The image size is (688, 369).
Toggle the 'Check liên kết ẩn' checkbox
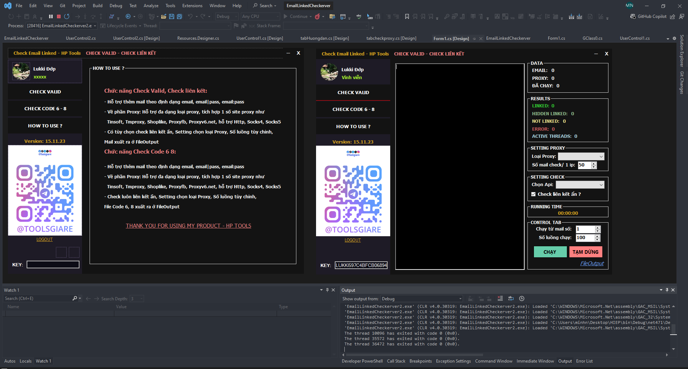pyautogui.click(x=534, y=194)
